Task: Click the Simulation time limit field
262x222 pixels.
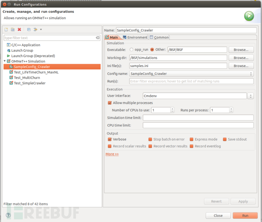Action: (198, 117)
